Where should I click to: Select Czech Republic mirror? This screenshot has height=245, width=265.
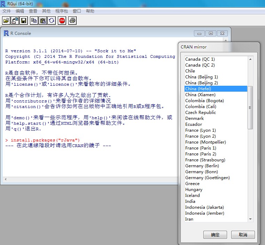click(216, 113)
